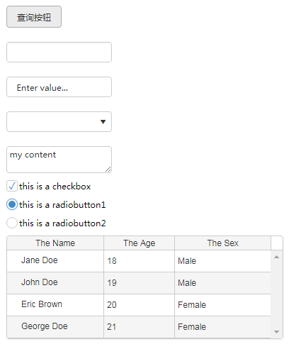Sort by The Name column header
The width and height of the screenshot is (289, 349).
(x=55, y=243)
